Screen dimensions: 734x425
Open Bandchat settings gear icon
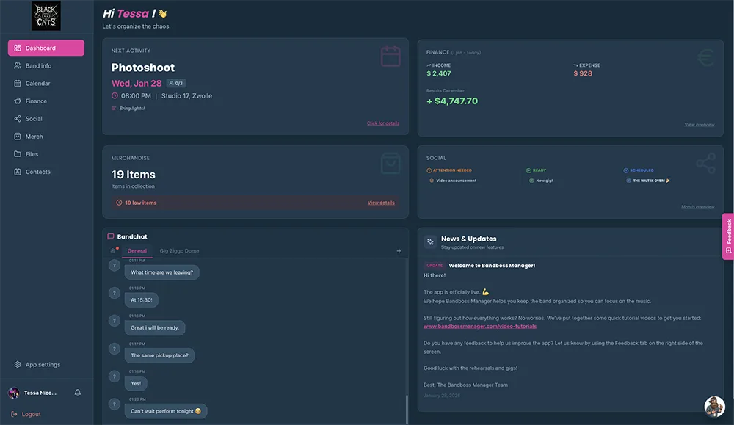pyautogui.click(x=113, y=250)
